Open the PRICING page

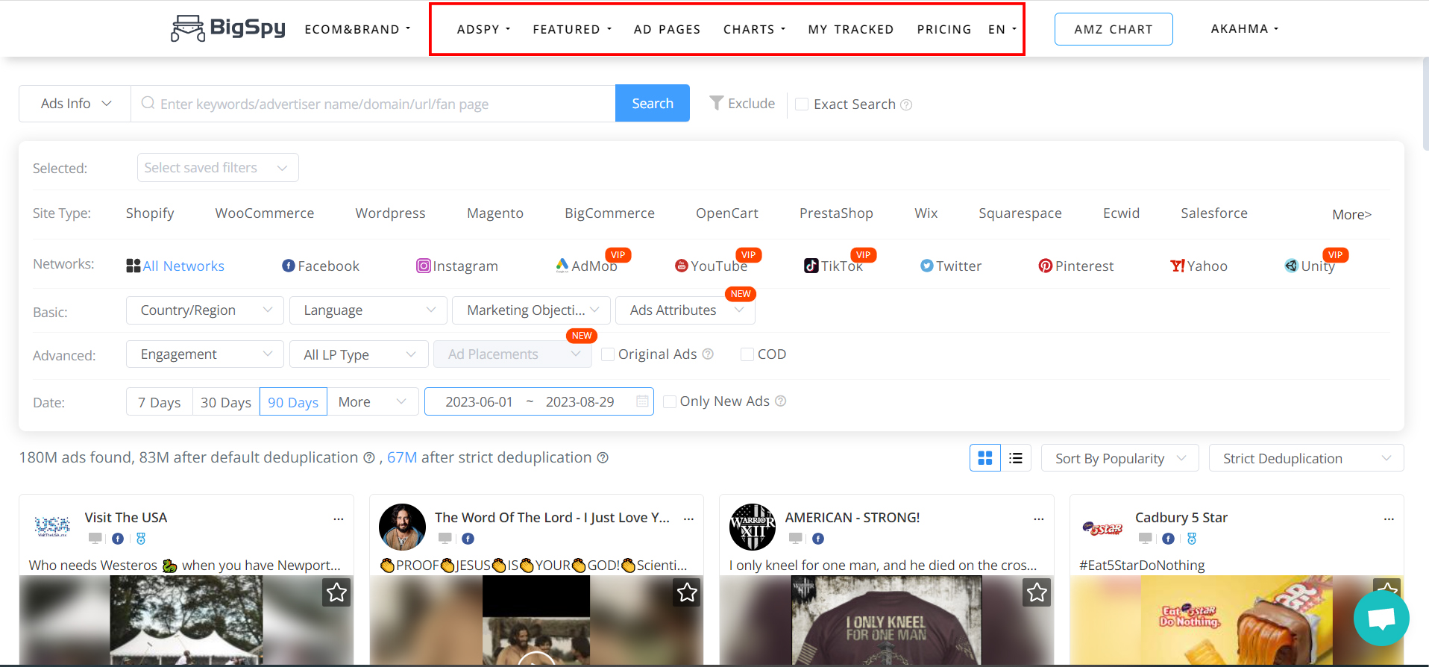(x=943, y=29)
